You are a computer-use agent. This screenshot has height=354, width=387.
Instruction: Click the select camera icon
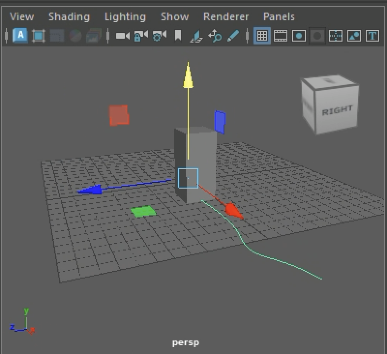[122, 36]
